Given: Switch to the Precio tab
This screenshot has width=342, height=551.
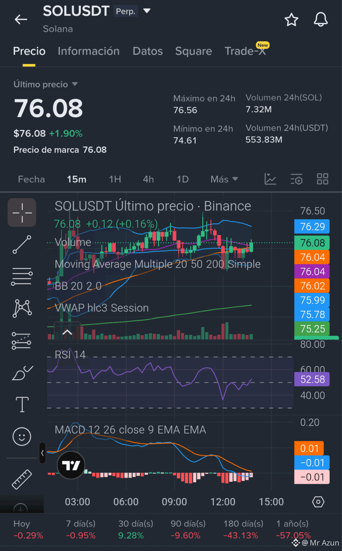Looking at the screenshot, I should click(29, 51).
